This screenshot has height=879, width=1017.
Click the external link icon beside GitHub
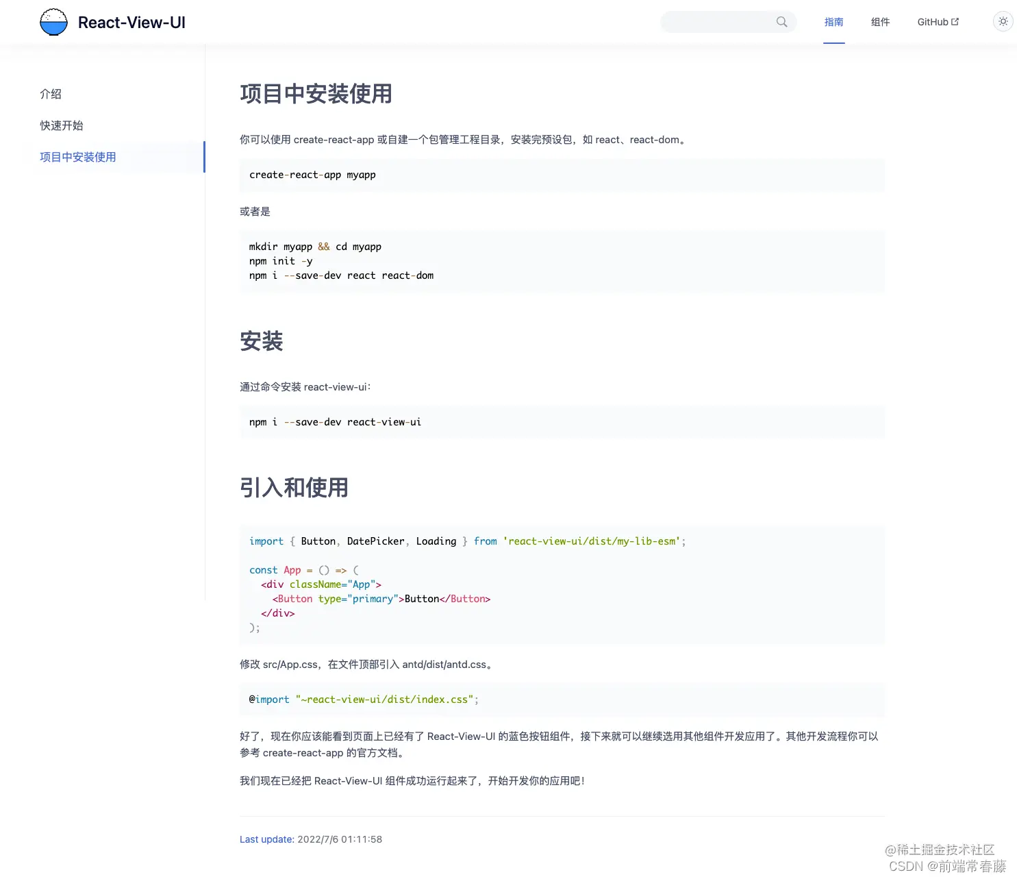(955, 22)
